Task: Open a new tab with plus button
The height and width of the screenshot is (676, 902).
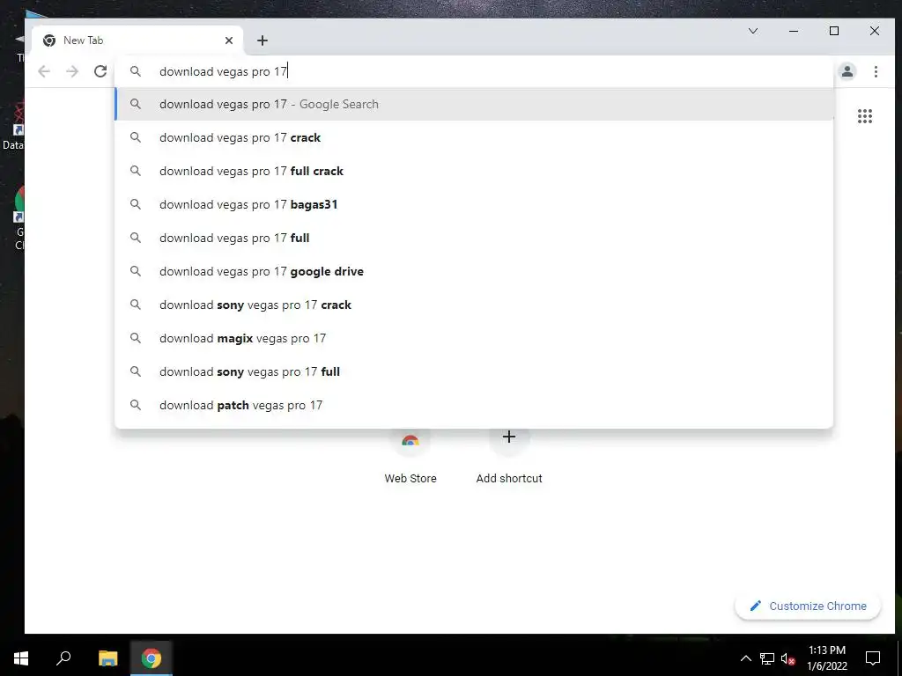Action: 262,40
